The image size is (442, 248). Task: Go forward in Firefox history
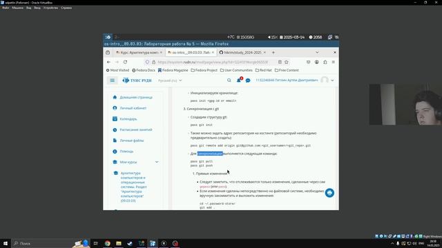click(117, 62)
